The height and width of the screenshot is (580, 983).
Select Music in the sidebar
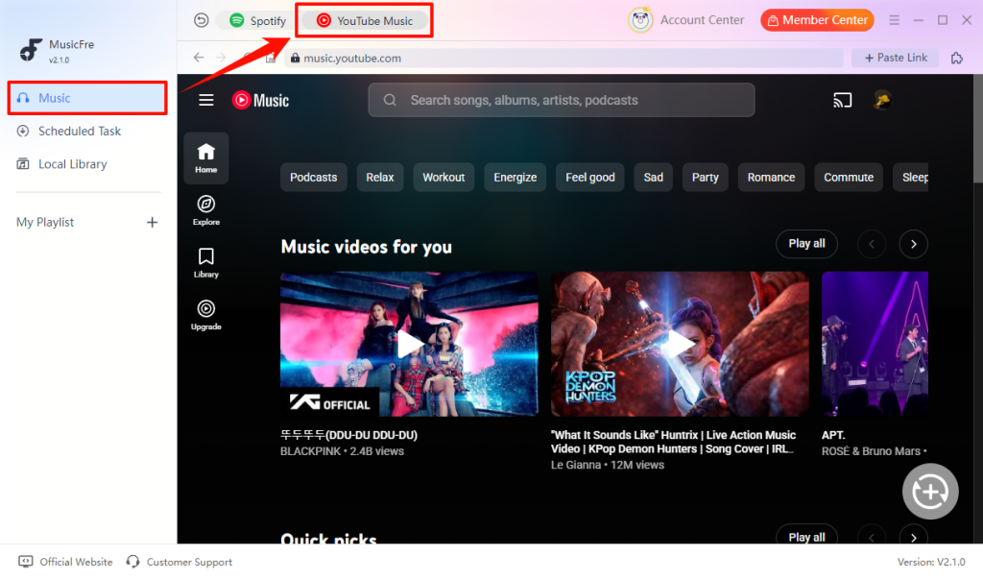pyautogui.click(x=87, y=98)
